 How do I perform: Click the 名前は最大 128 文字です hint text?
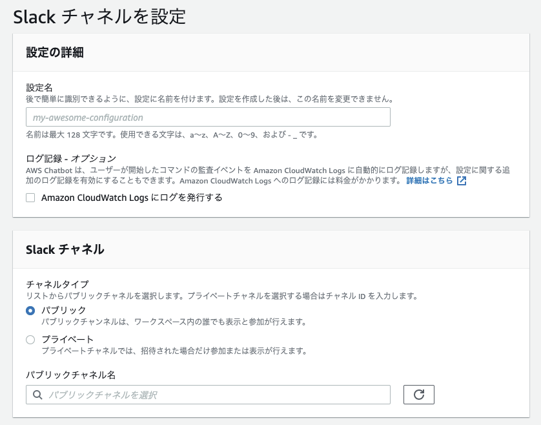click(172, 134)
